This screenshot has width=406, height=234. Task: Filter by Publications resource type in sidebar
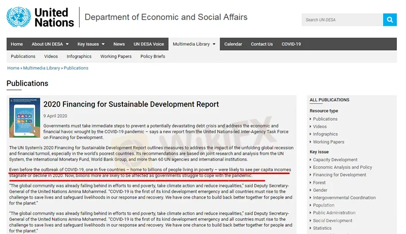[x=325, y=119]
